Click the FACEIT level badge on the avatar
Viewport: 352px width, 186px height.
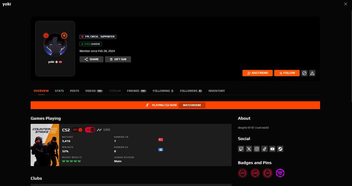46,35
